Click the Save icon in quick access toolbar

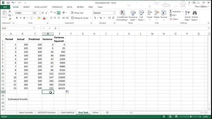coord(8,3)
